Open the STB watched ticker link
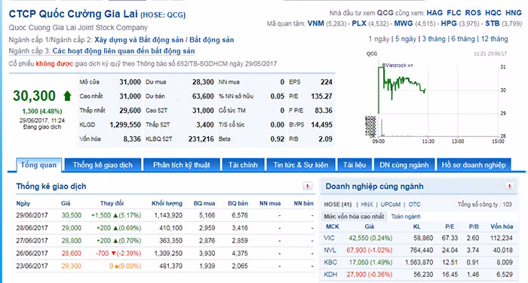Viewport: 528px width, 283px height. coord(493,23)
